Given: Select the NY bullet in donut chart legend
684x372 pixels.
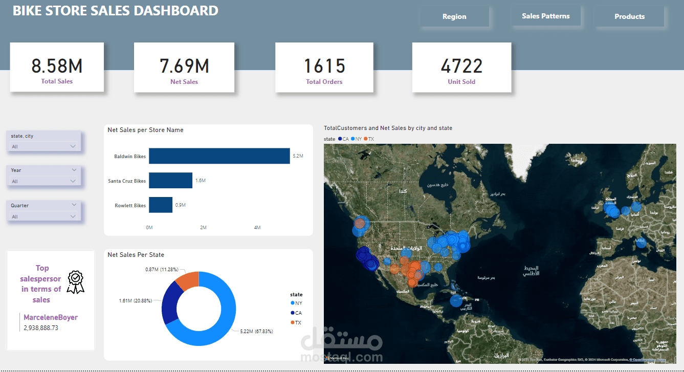Looking at the screenshot, I should (293, 303).
